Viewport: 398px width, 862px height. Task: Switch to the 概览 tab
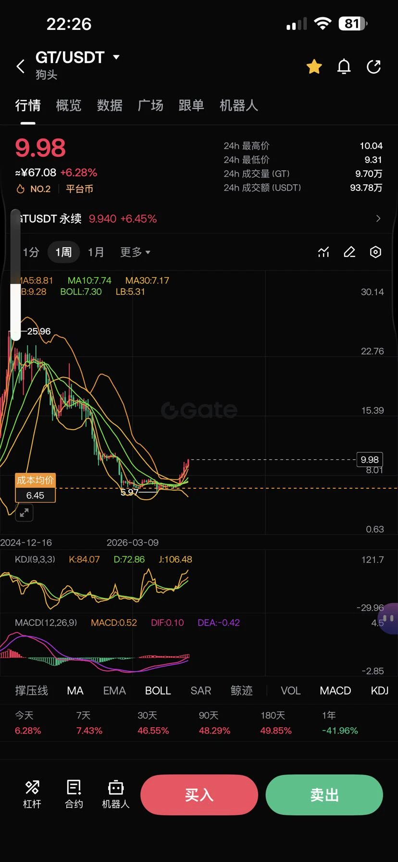pos(69,105)
